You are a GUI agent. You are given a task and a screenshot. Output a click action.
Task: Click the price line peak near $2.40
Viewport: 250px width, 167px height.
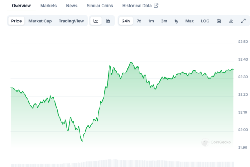pos(131,63)
